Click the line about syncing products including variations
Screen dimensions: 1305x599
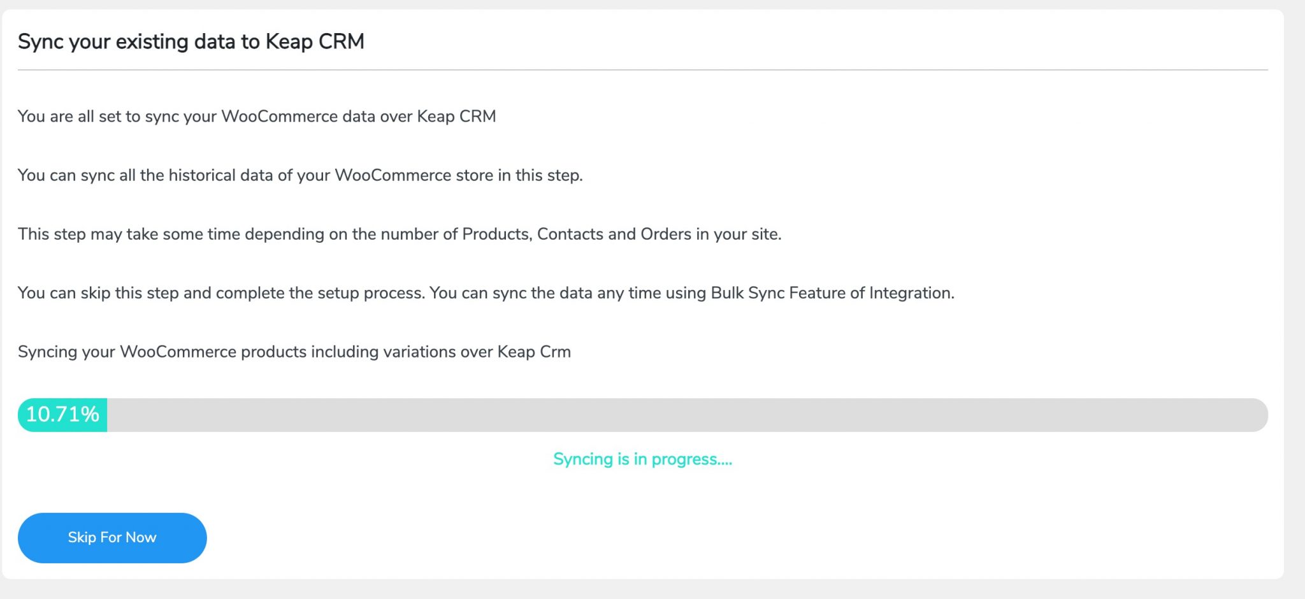(x=293, y=351)
